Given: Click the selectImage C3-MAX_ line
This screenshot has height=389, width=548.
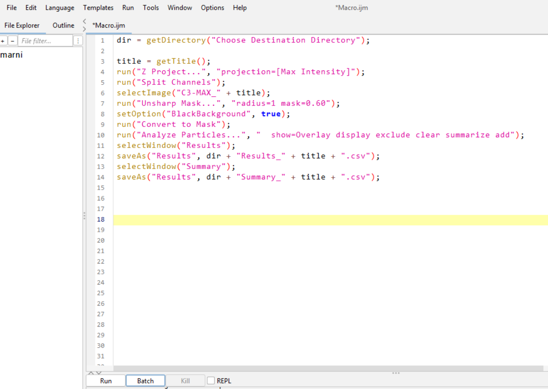Looking at the screenshot, I should (x=194, y=93).
